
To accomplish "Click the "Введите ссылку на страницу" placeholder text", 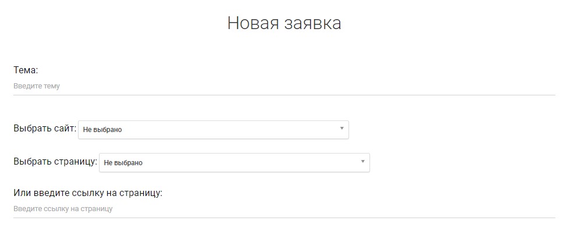I will pos(63,208).
